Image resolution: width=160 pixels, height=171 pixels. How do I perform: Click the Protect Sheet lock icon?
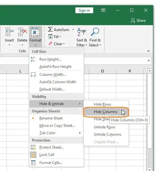(x=33, y=147)
